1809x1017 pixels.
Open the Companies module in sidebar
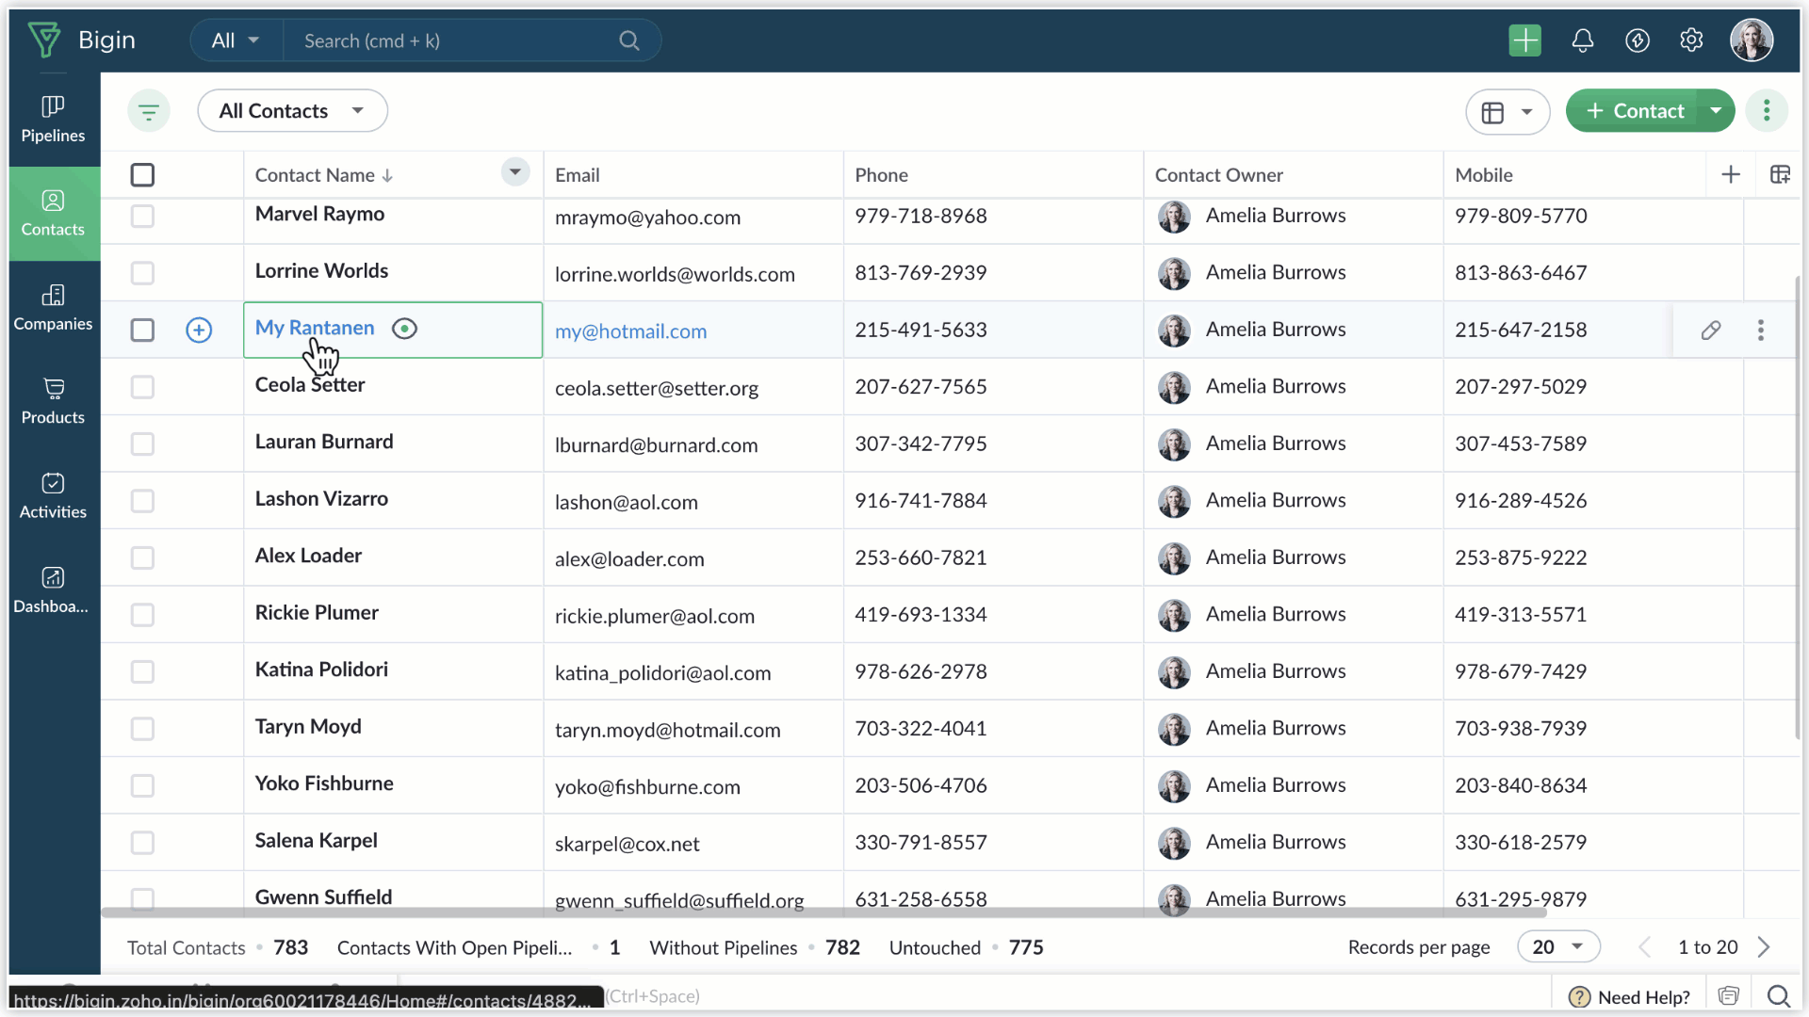point(53,308)
